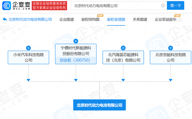Click the Qcc 企查查 logo
The height and width of the screenshot is (119, 192).
click(x=16, y=5)
